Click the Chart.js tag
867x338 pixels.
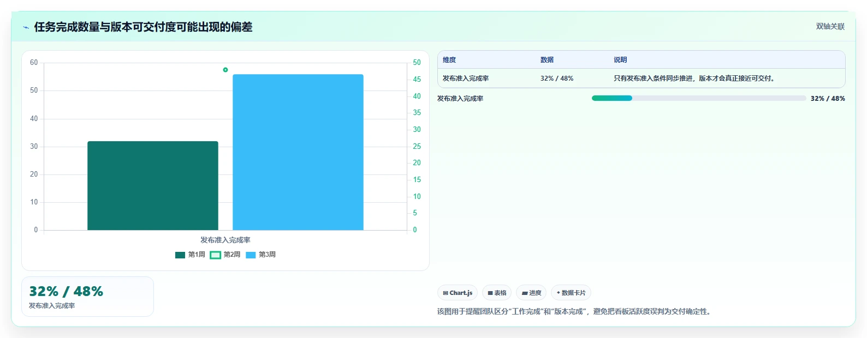point(458,293)
